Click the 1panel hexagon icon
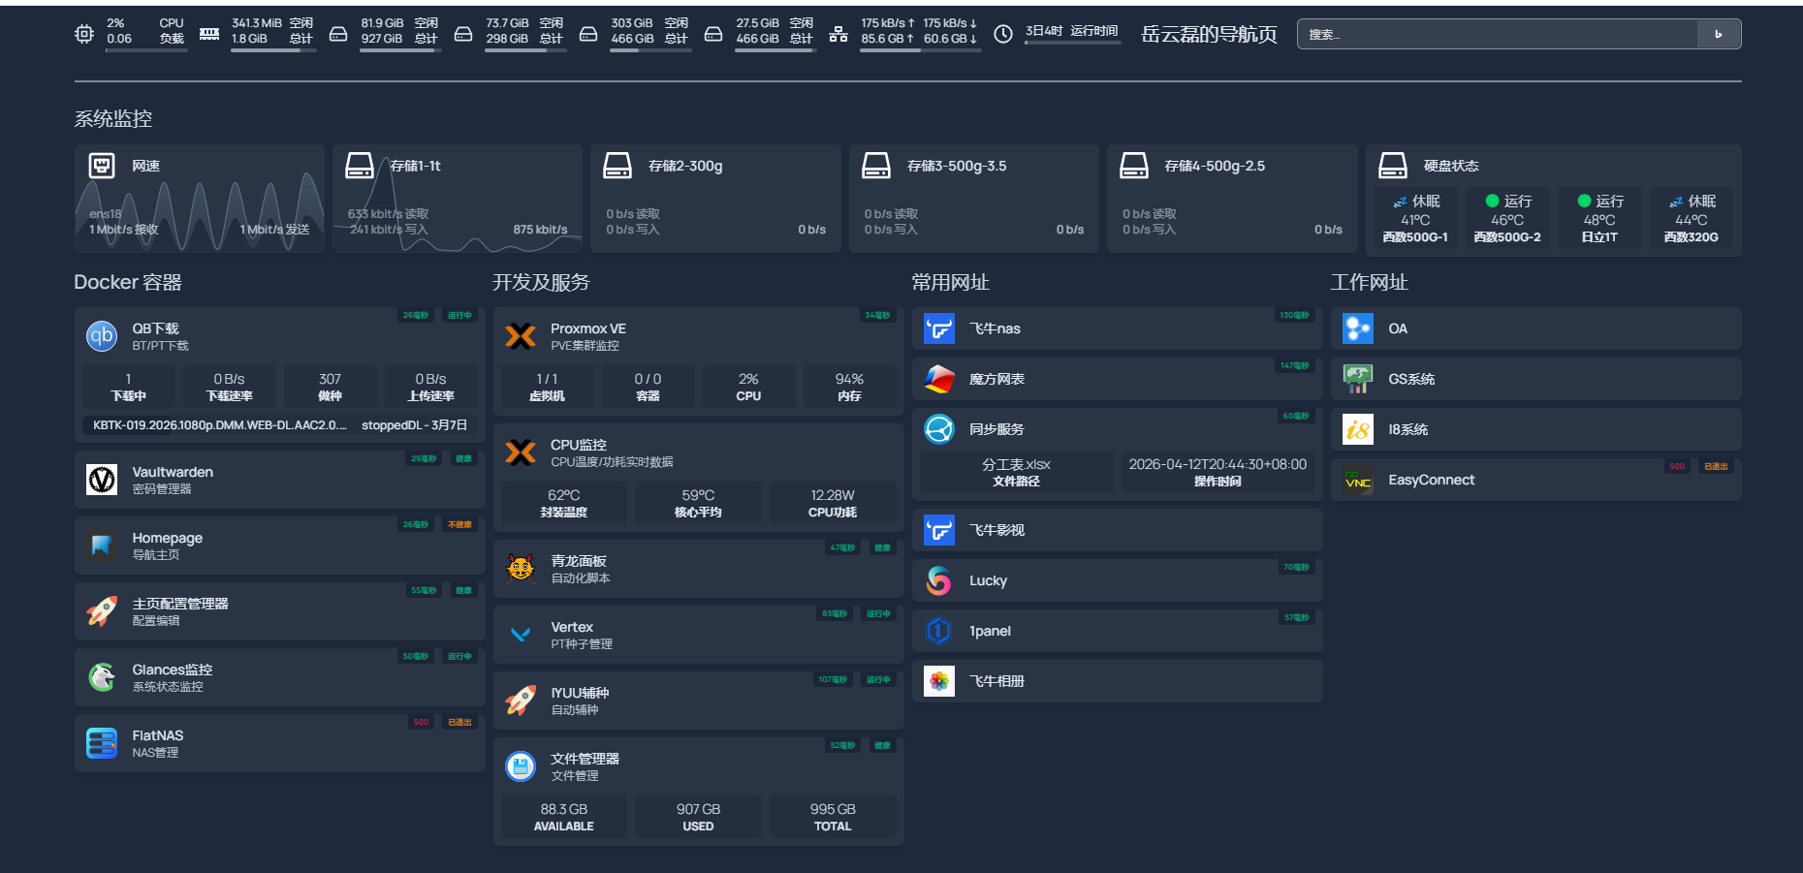 939,631
